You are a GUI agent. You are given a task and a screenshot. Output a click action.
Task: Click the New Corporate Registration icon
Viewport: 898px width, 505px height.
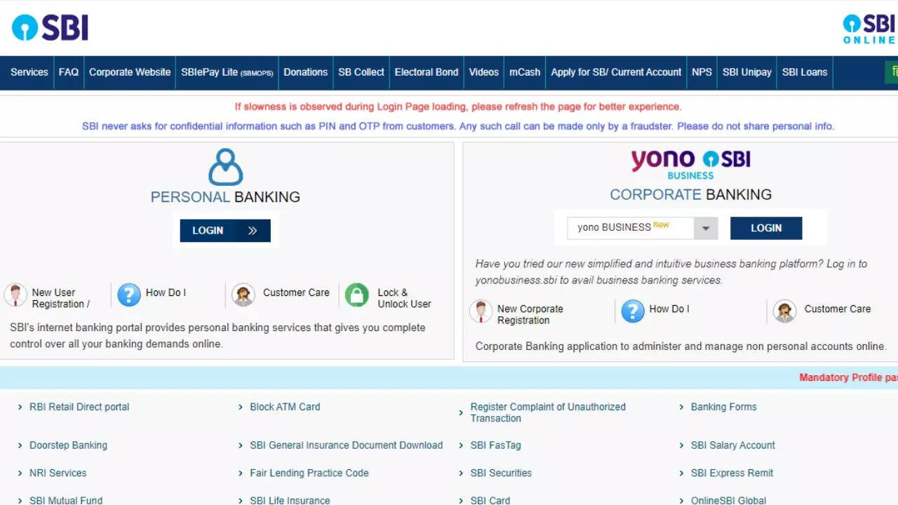(x=481, y=311)
